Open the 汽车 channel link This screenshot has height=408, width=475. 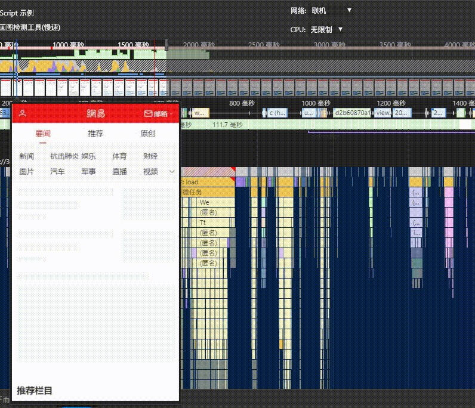[57, 172]
